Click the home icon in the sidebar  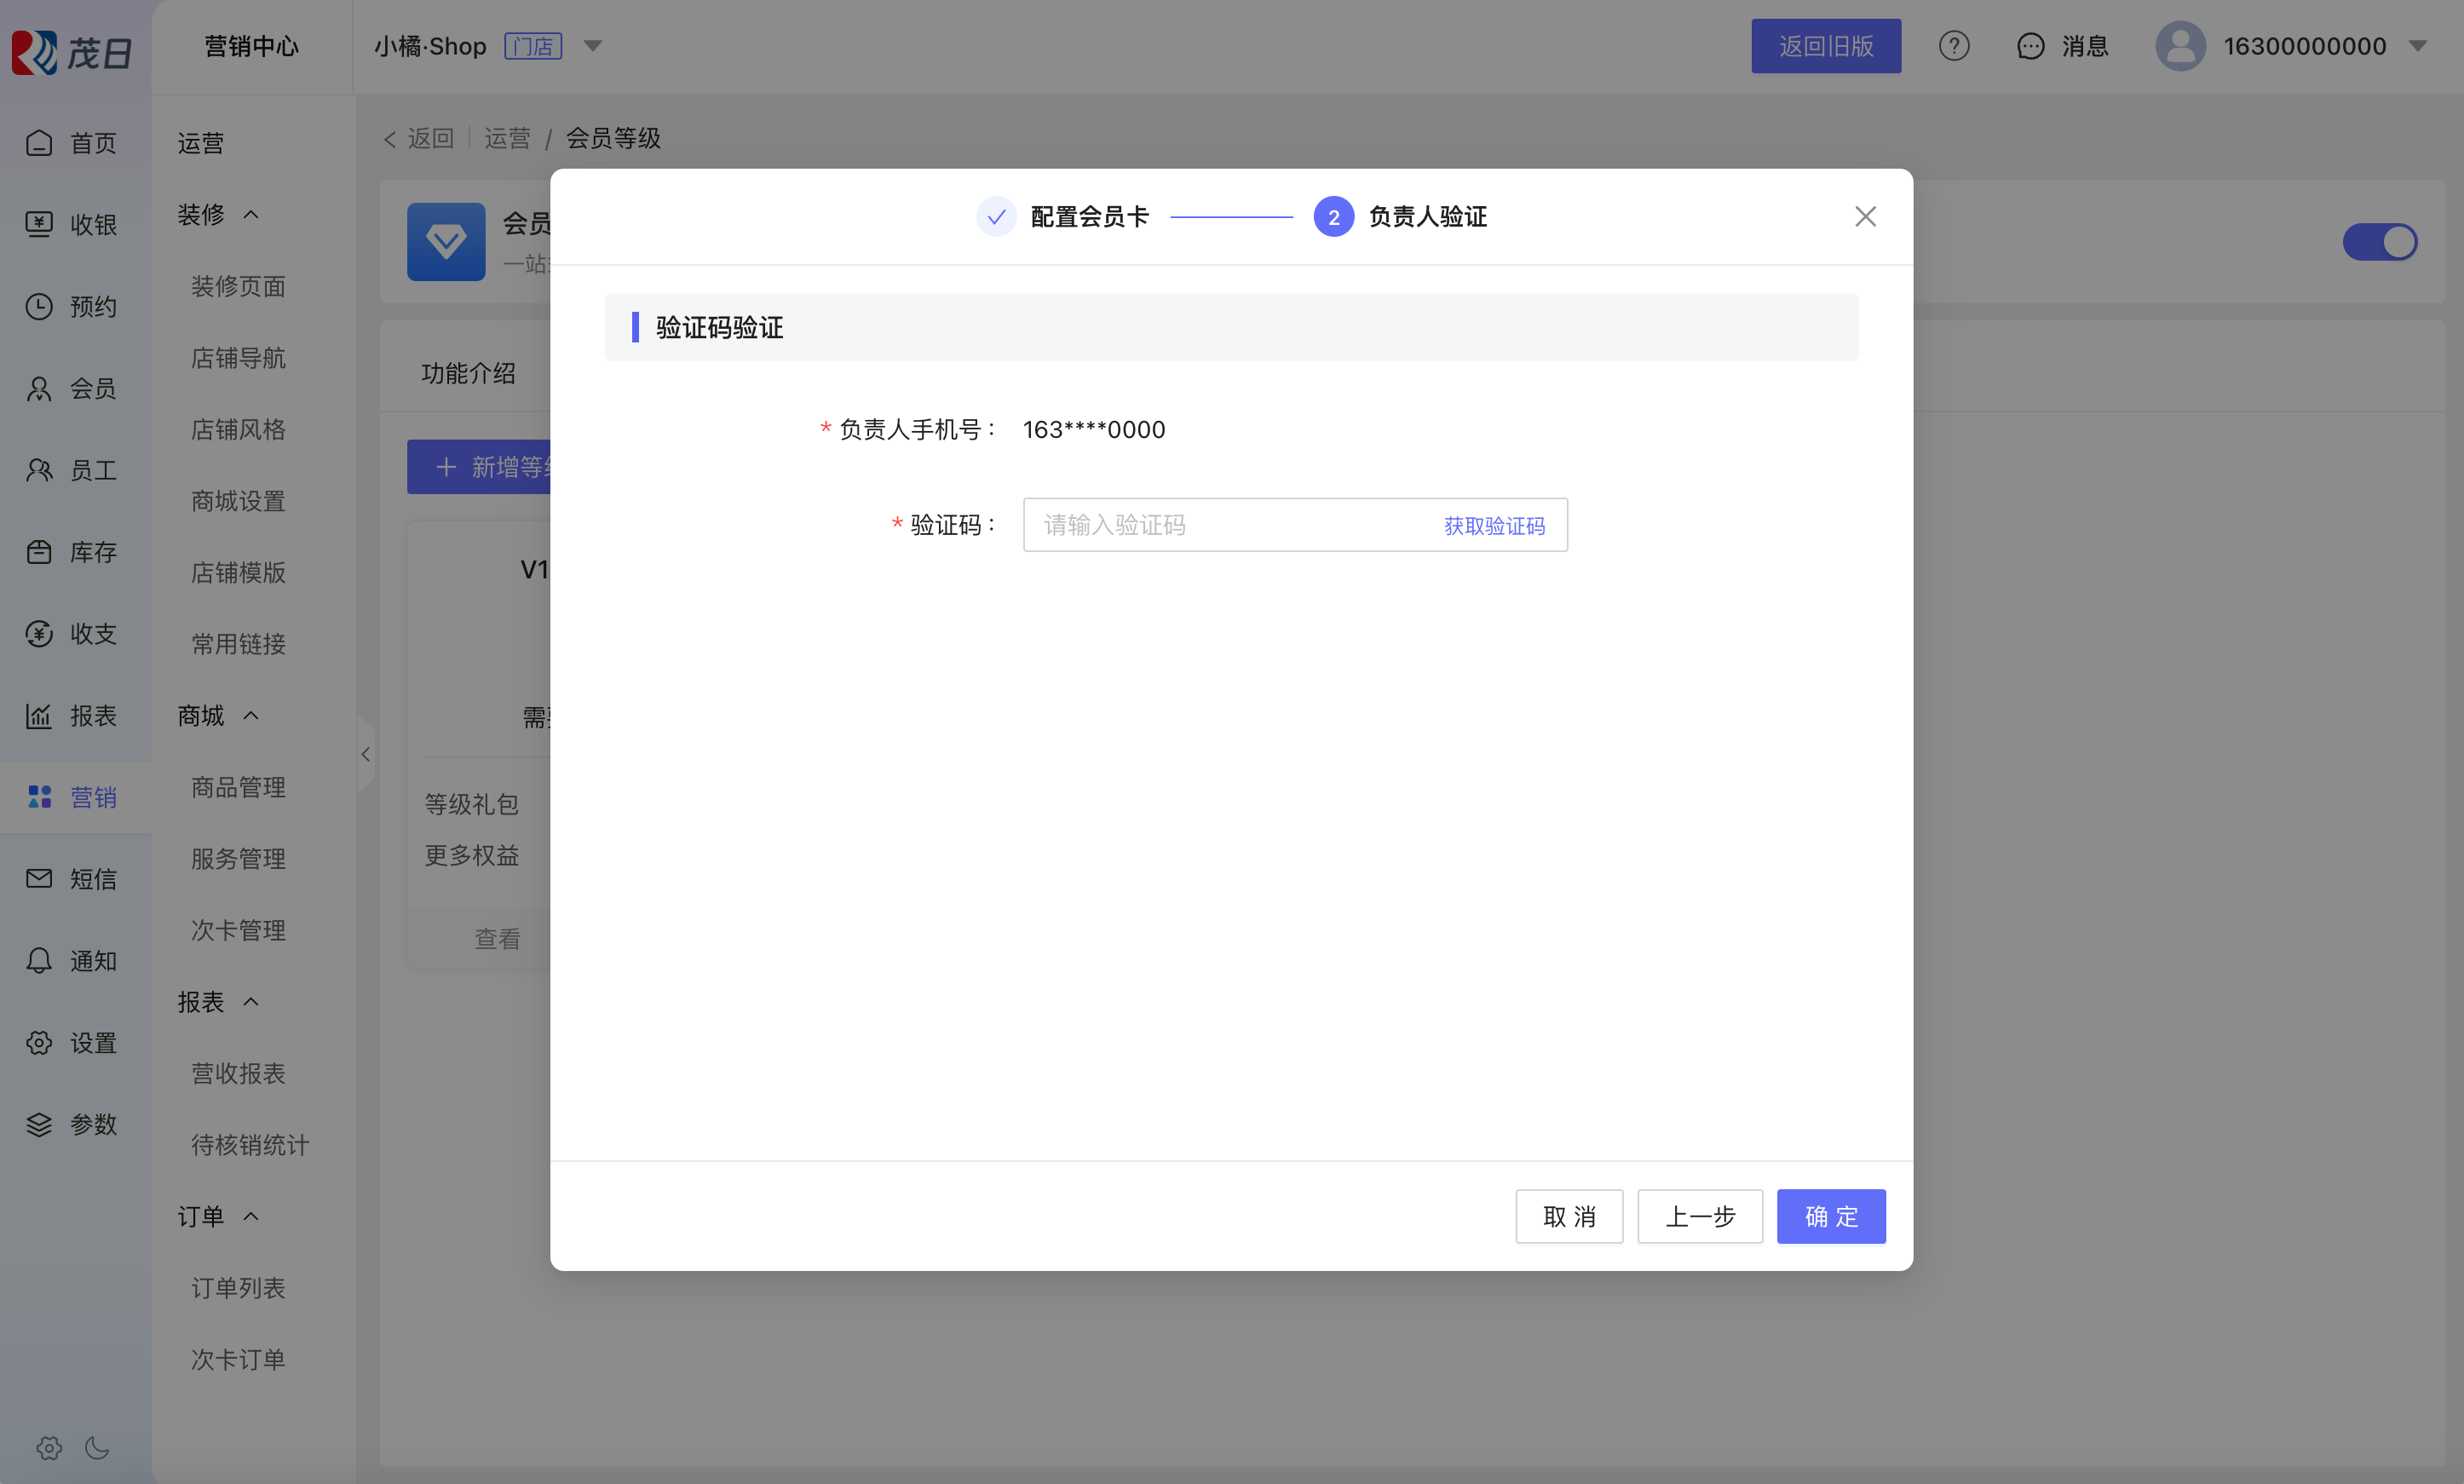point(39,143)
